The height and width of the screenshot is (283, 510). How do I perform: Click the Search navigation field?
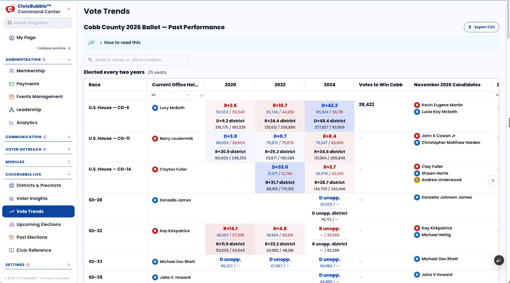(x=38, y=23)
